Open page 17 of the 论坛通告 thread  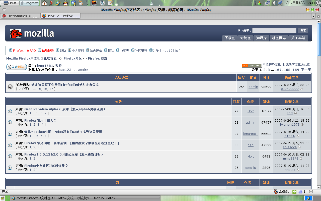click(51, 89)
